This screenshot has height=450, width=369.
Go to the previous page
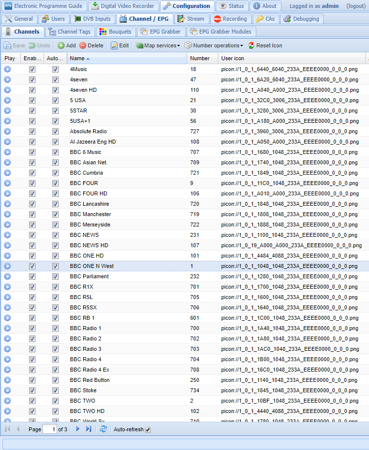tap(18, 429)
